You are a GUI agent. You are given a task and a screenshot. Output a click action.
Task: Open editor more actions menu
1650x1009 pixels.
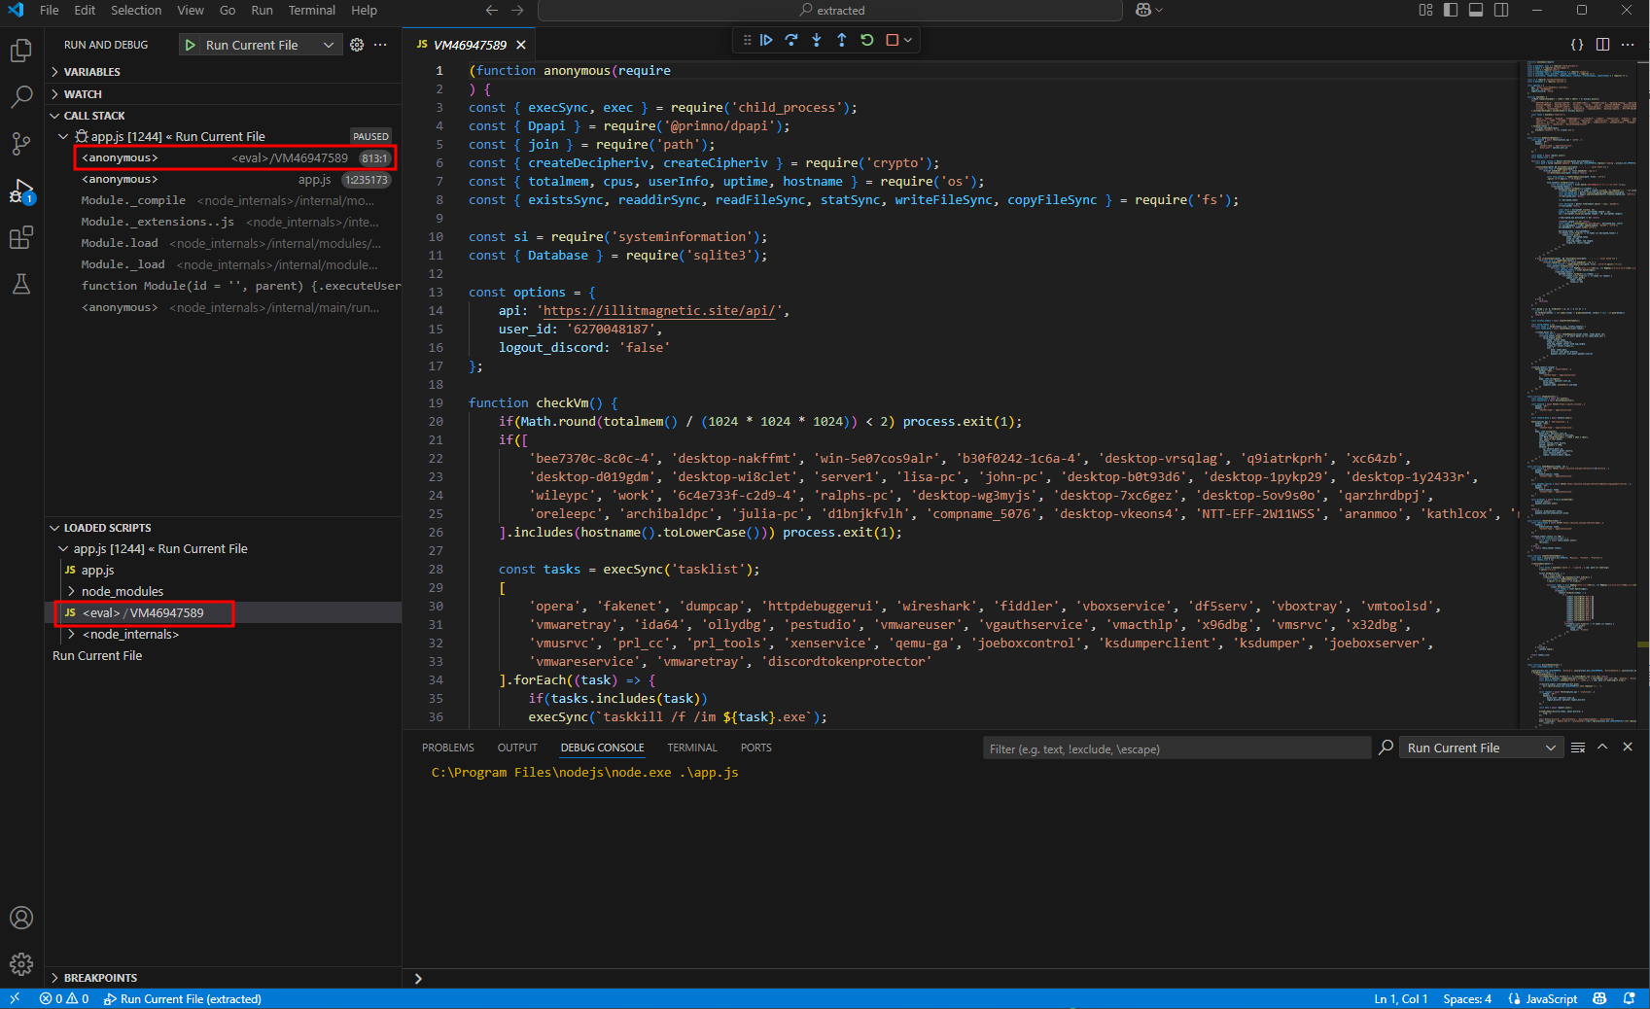(1628, 45)
